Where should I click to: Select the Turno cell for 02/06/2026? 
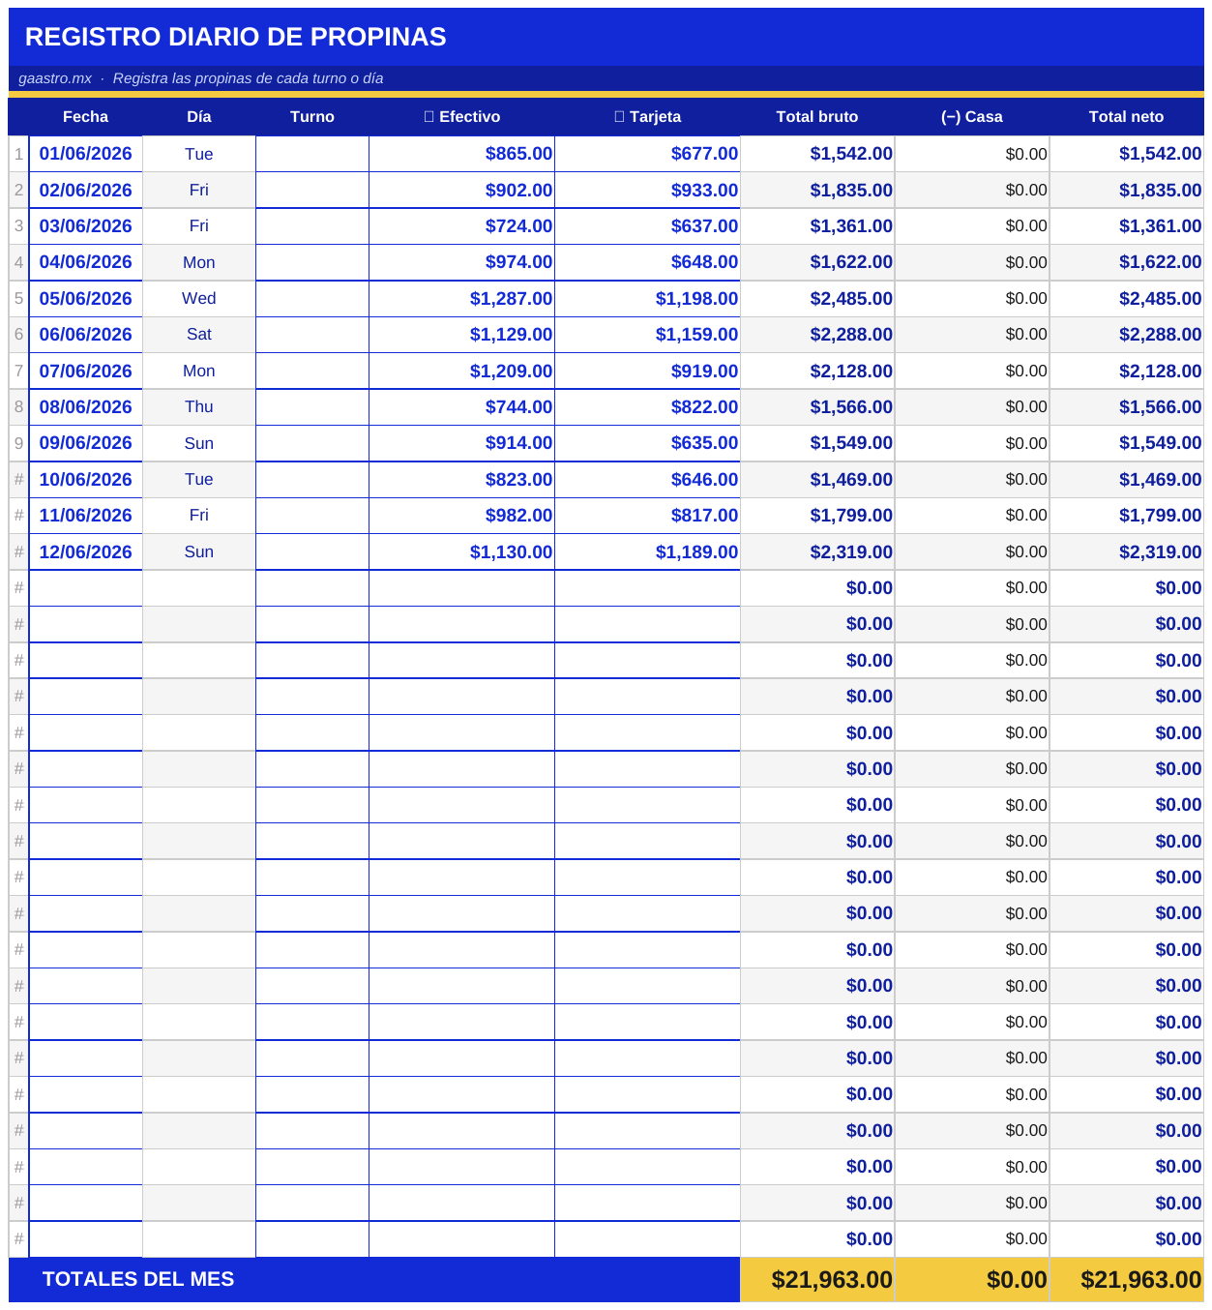[x=312, y=190]
